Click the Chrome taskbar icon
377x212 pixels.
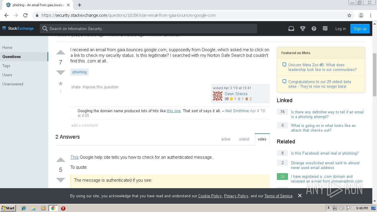point(53,208)
